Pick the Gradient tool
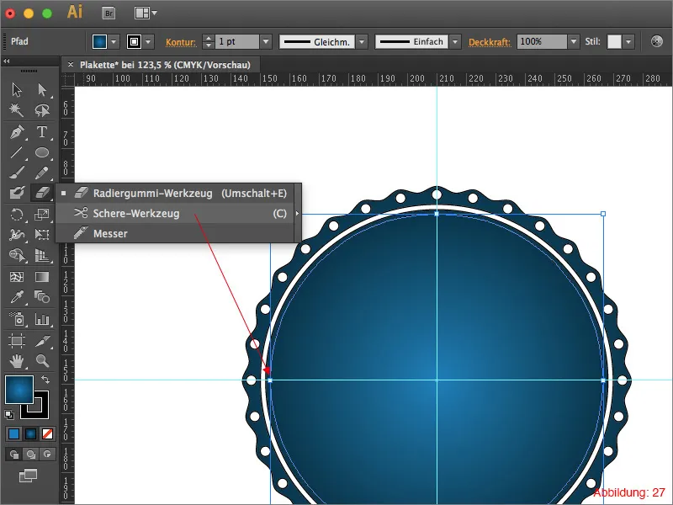This screenshot has height=505, width=673. pyautogui.click(x=41, y=277)
